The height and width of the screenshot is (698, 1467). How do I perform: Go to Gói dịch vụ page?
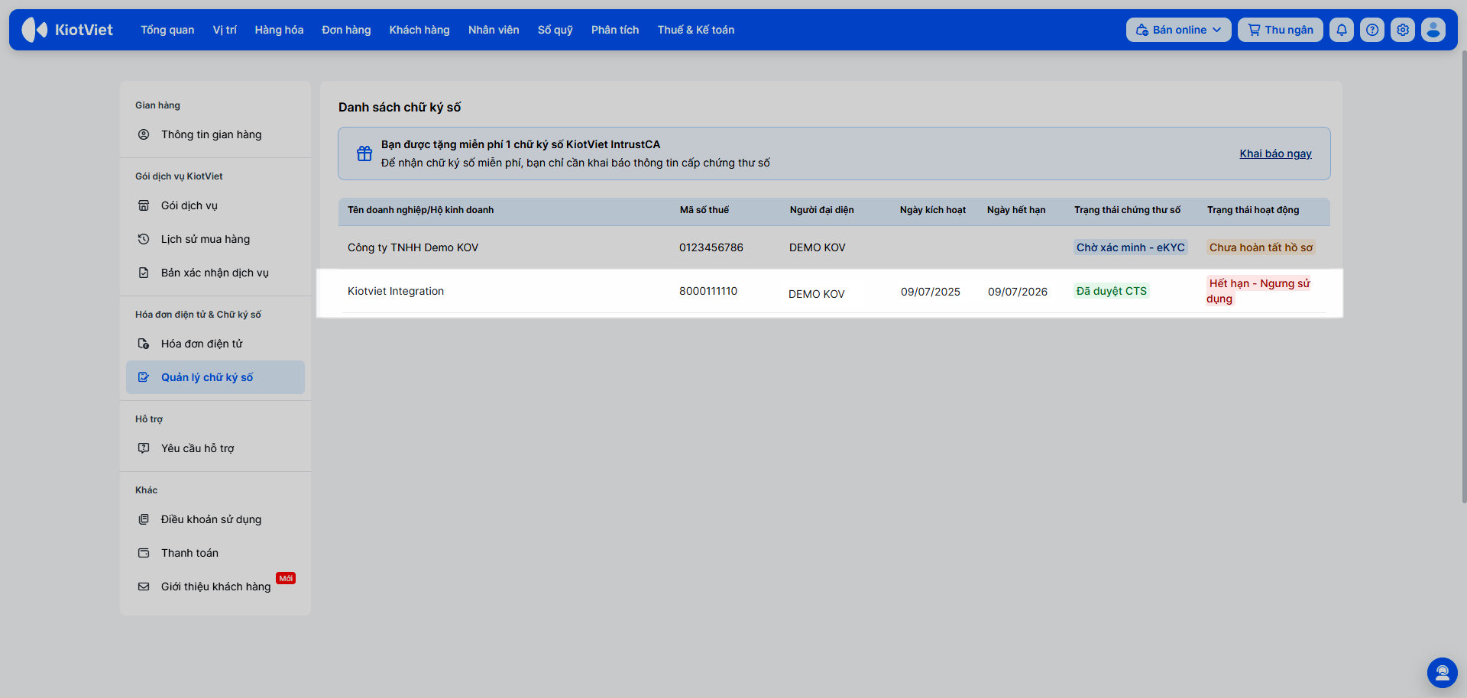point(215,205)
